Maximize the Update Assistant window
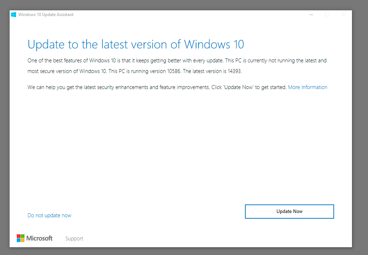This screenshot has width=368, height=255. pyautogui.click(x=327, y=15)
